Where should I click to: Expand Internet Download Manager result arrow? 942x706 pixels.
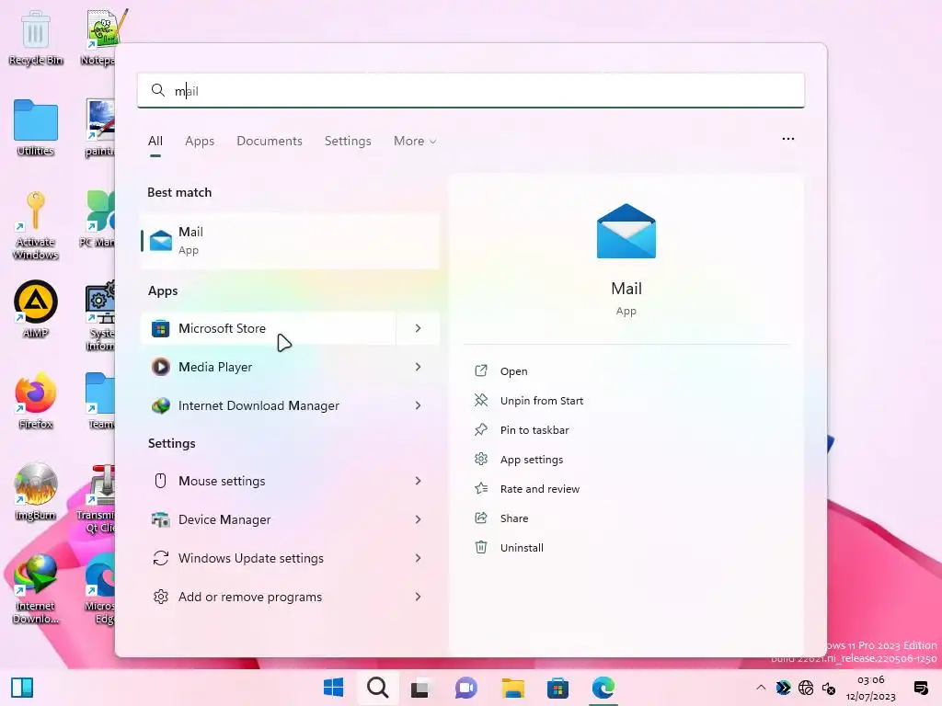coord(419,405)
